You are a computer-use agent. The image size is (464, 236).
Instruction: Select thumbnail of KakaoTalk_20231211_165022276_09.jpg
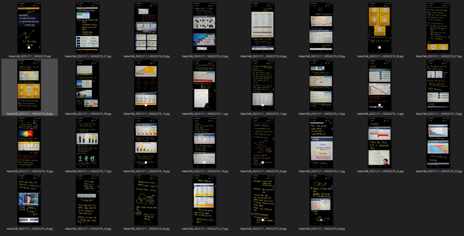[x=87, y=85]
